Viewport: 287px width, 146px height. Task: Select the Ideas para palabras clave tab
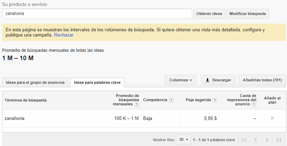click(x=97, y=82)
